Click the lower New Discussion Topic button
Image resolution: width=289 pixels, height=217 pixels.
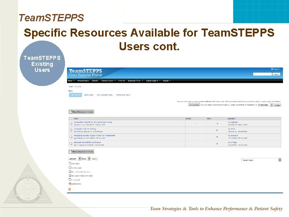(x=81, y=151)
